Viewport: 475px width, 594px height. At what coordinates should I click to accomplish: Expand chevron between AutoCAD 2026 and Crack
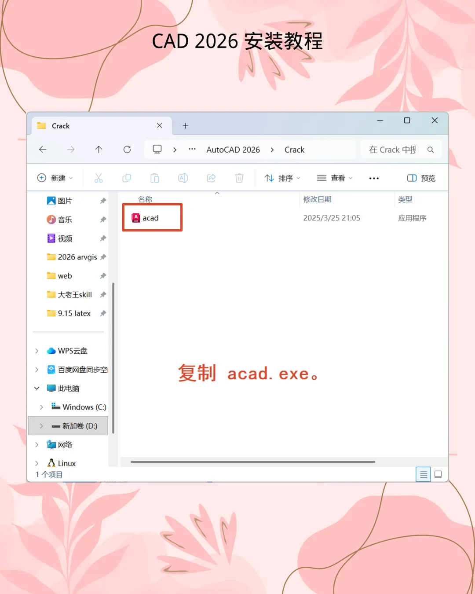[272, 150]
